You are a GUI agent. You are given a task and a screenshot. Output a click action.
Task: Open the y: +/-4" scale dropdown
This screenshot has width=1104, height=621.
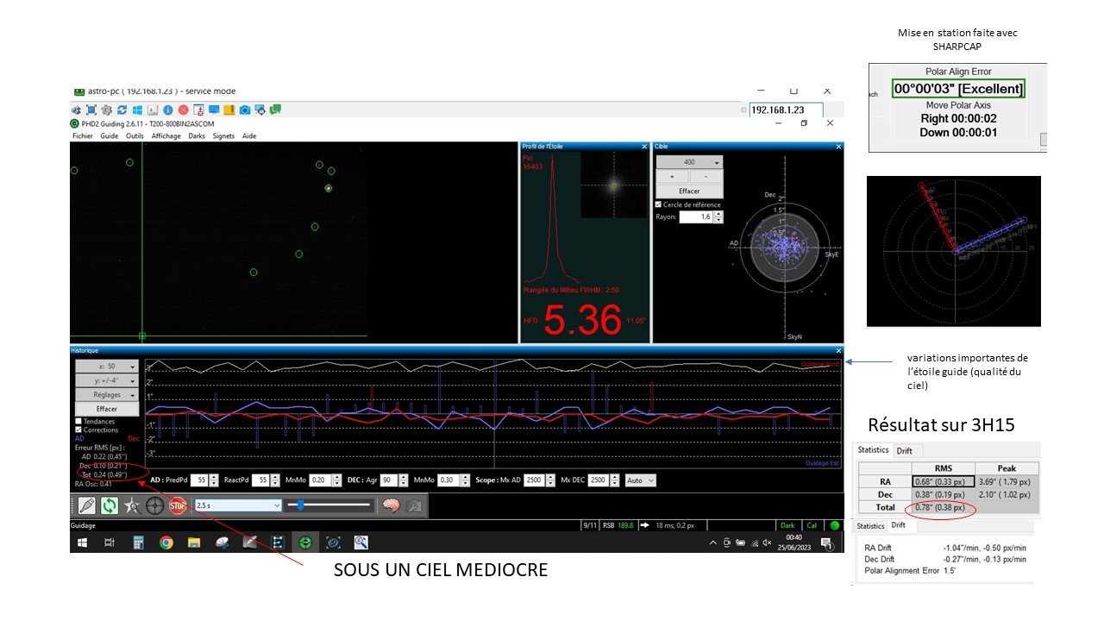pyautogui.click(x=107, y=380)
